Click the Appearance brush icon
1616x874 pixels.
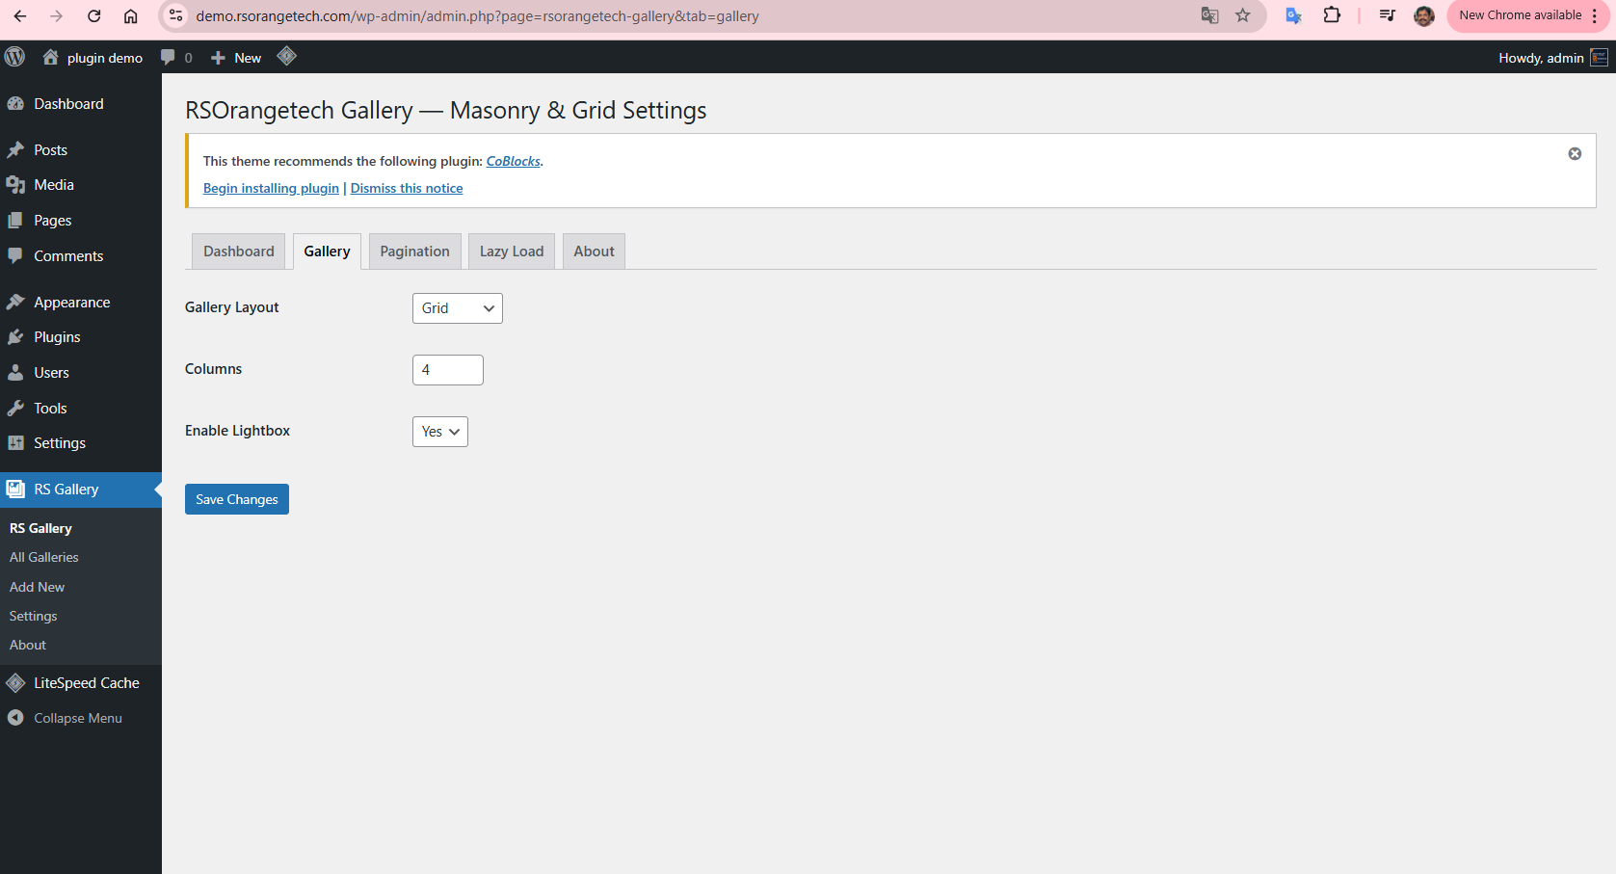16,302
